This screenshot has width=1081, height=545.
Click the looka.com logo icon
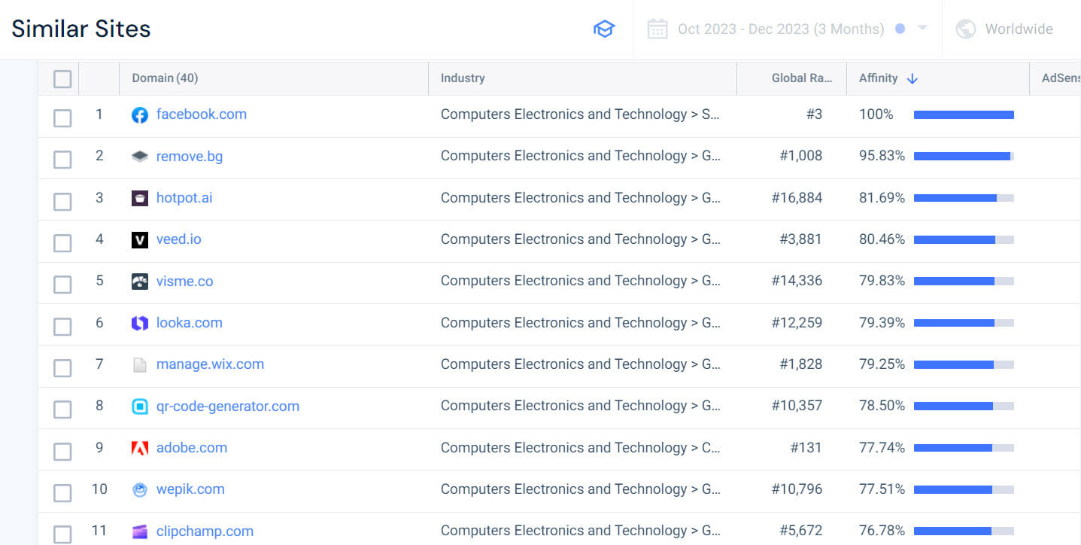(140, 322)
